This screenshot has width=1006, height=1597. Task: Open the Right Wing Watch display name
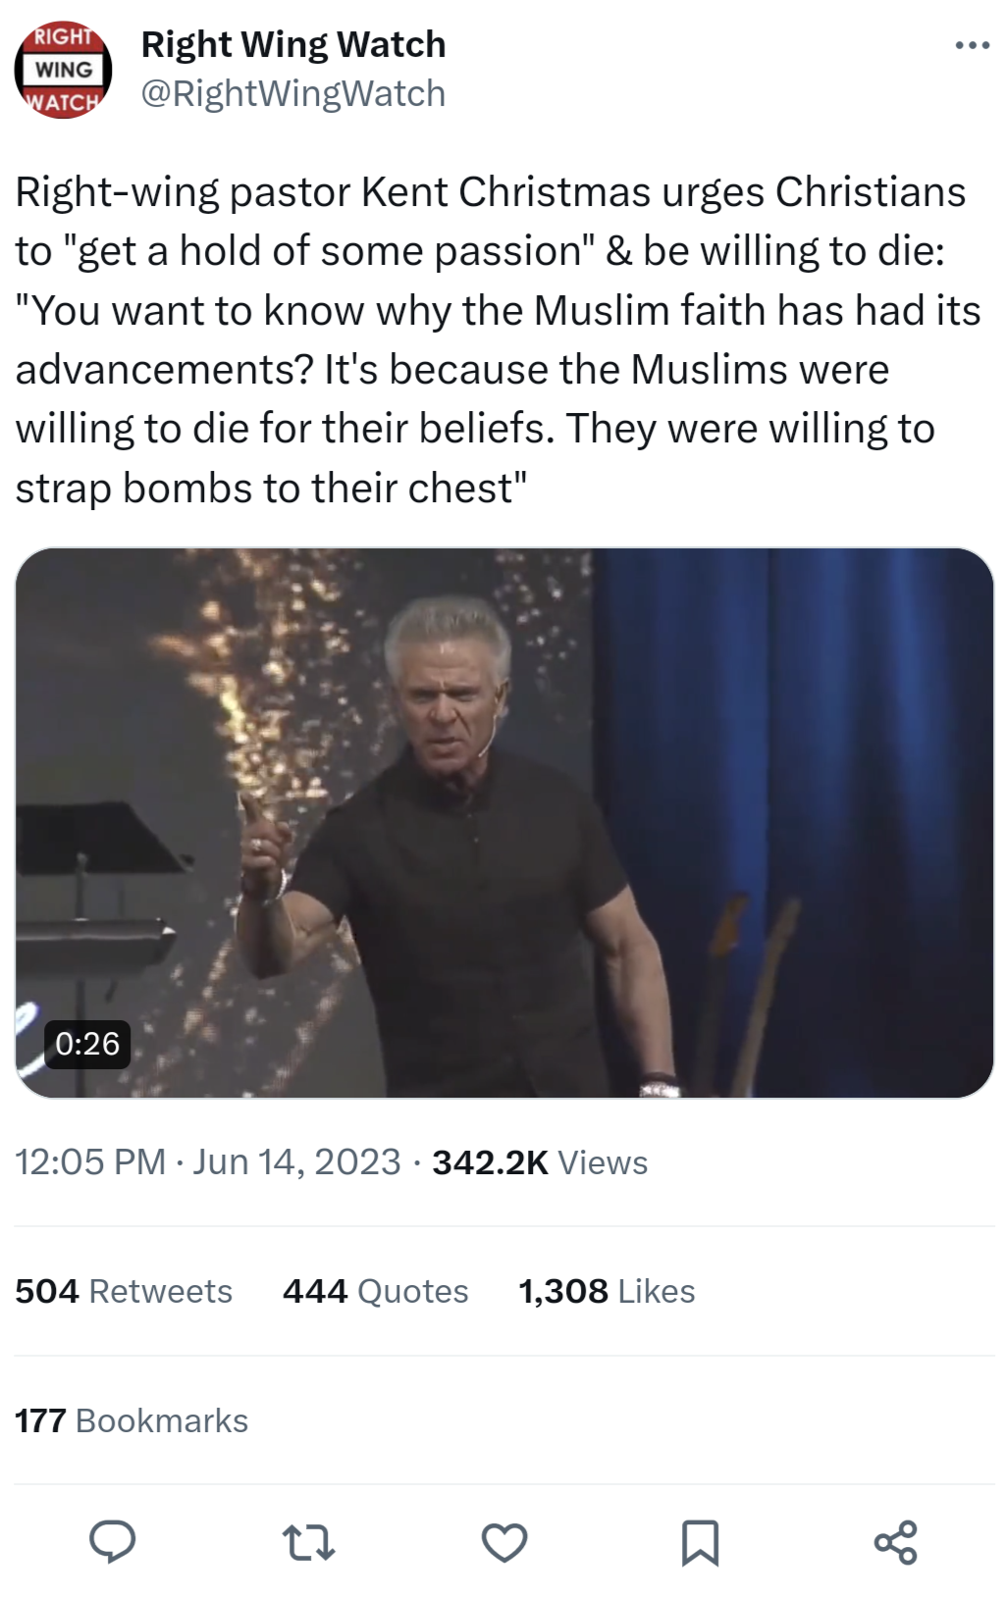[293, 44]
